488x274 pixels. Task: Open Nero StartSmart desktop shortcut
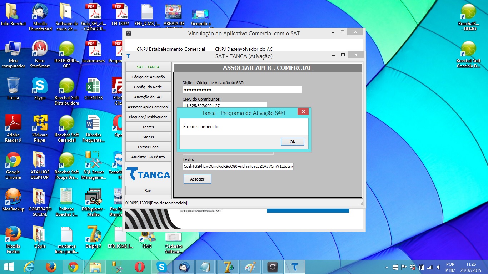coord(40,54)
